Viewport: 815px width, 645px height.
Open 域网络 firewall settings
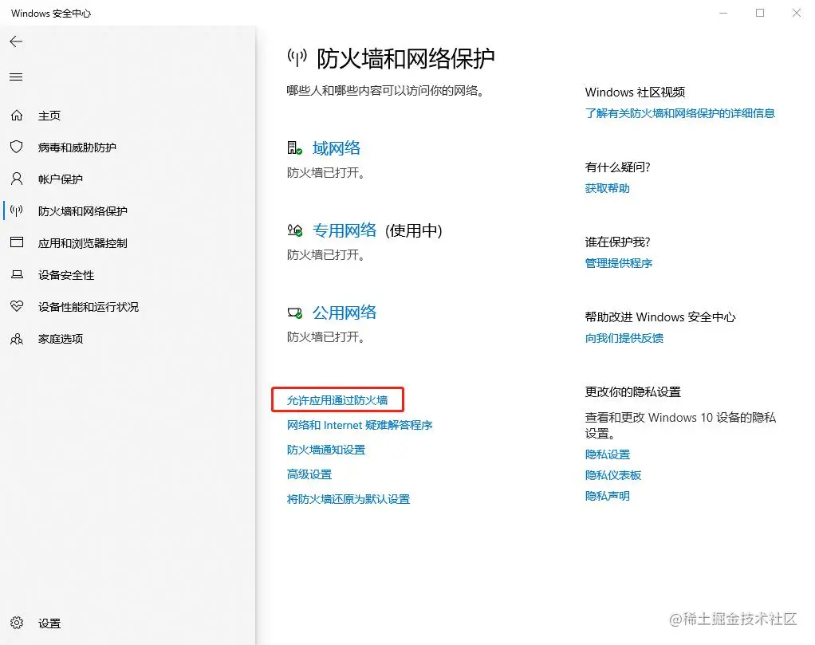click(337, 148)
